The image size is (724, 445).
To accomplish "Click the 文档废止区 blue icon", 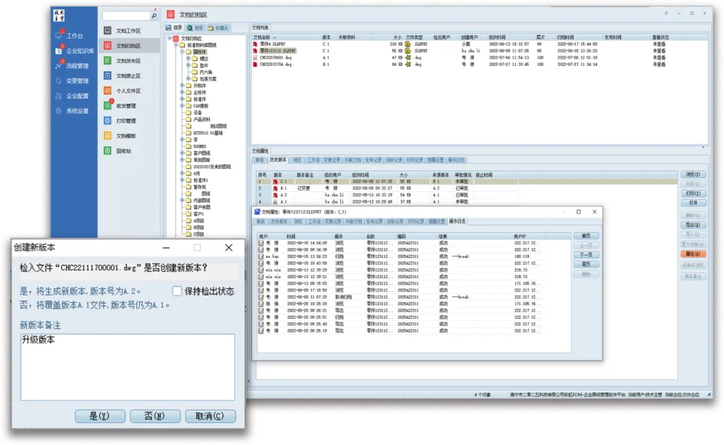I will tap(107, 76).
